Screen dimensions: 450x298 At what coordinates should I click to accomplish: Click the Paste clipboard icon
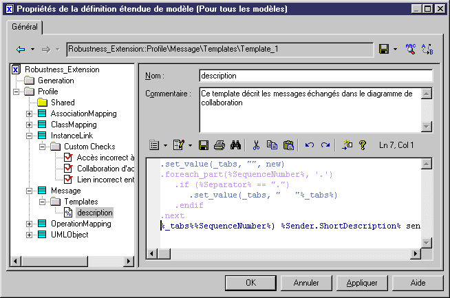tap(288, 145)
